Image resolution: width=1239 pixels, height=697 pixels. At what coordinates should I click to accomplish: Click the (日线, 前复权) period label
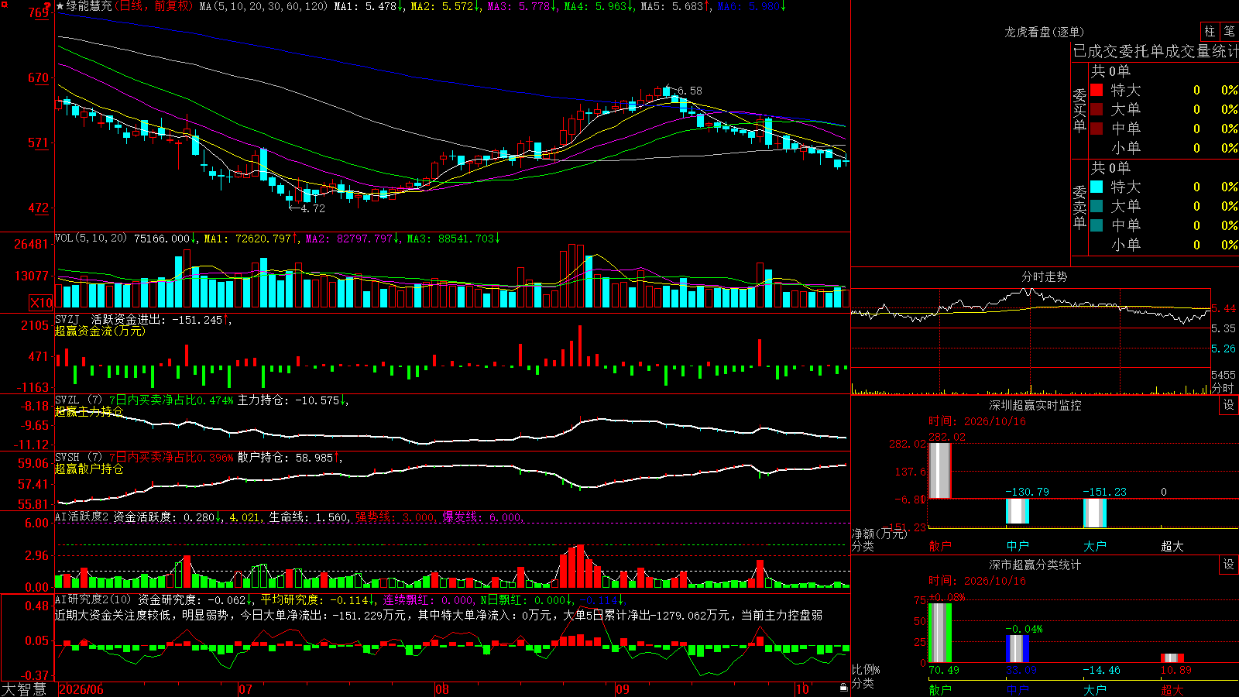coord(155,6)
